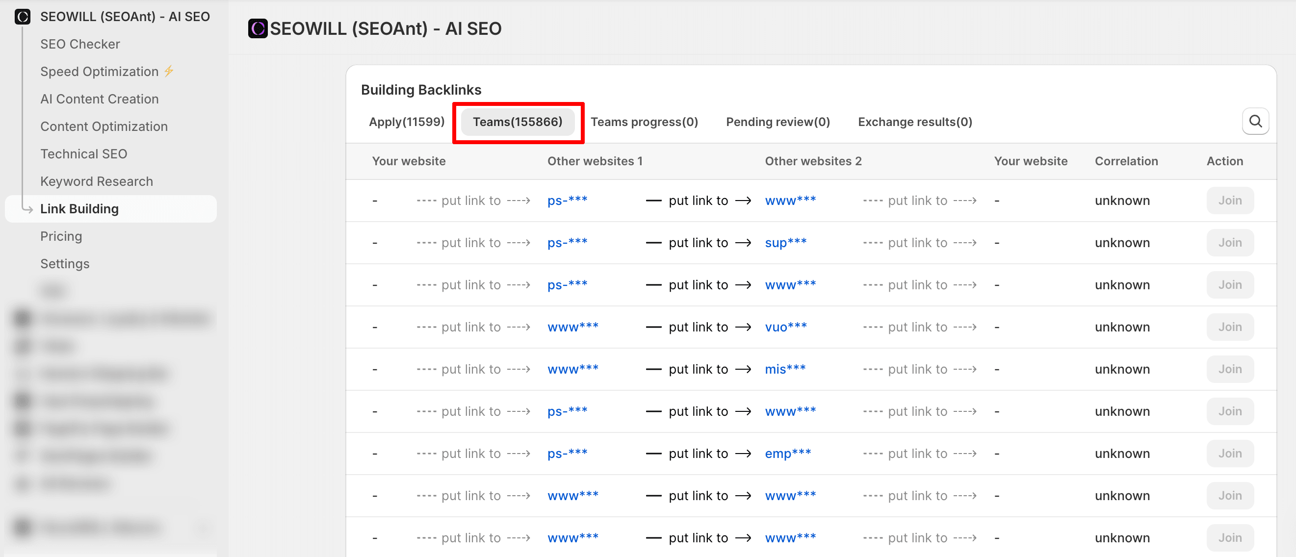Click SEOWILL app logo in header

tap(258, 28)
